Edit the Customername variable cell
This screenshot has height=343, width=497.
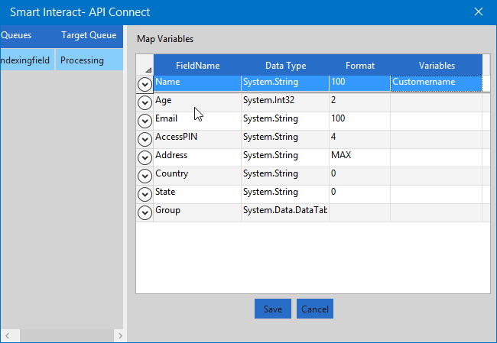click(x=436, y=82)
